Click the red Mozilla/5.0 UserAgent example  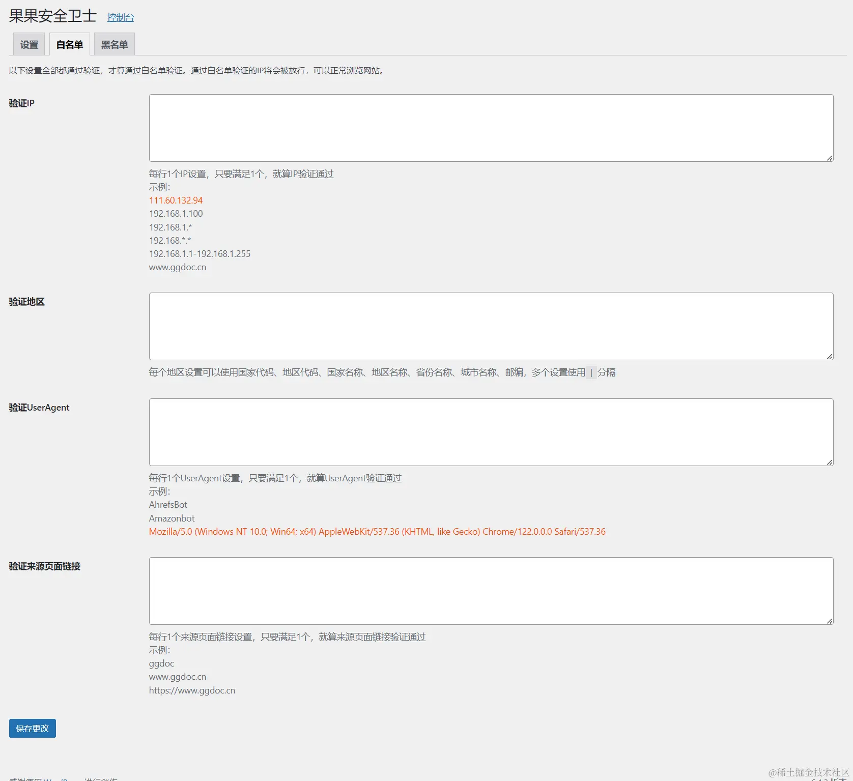click(377, 532)
